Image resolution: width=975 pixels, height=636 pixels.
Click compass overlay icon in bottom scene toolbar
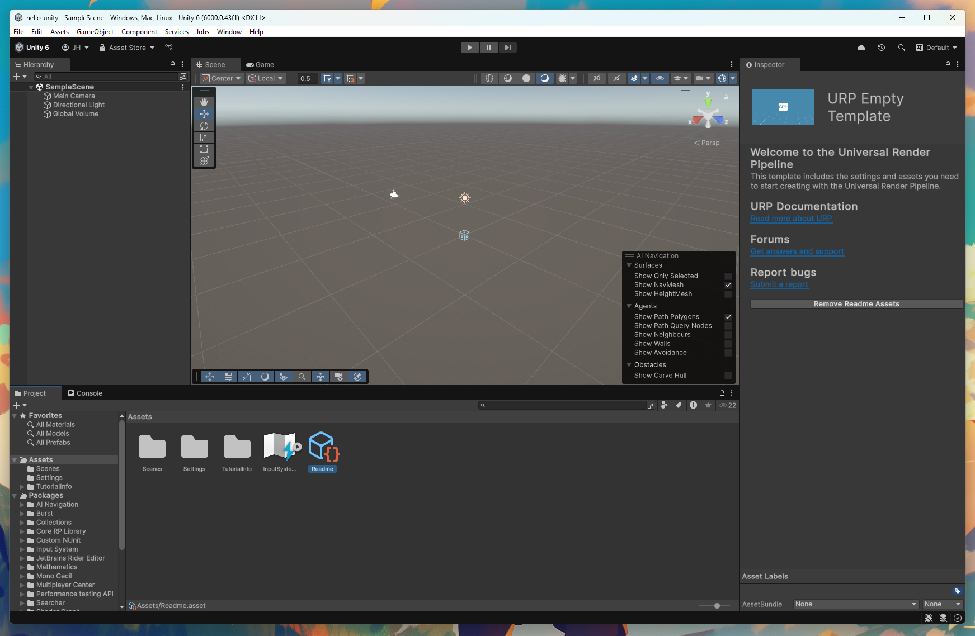(357, 377)
